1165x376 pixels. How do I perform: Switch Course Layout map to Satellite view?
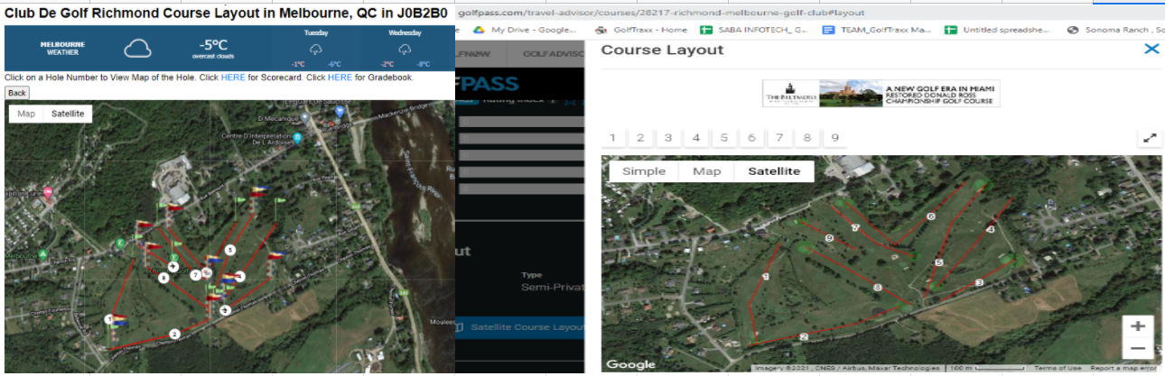pyautogui.click(x=774, y=171)
